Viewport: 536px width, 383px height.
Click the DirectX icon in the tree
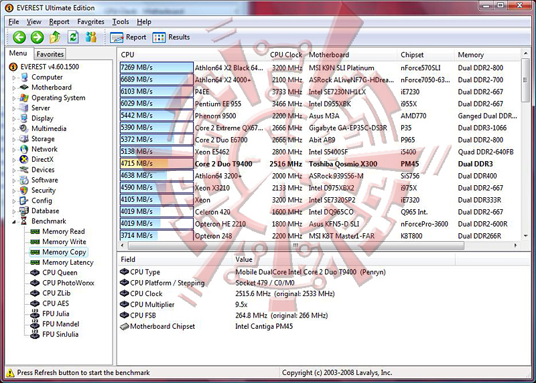24,159
